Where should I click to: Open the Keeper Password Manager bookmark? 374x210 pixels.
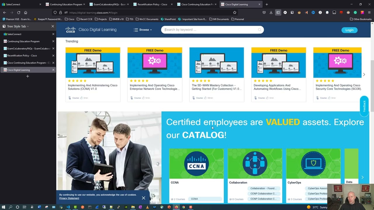click(x=48, y=19)
